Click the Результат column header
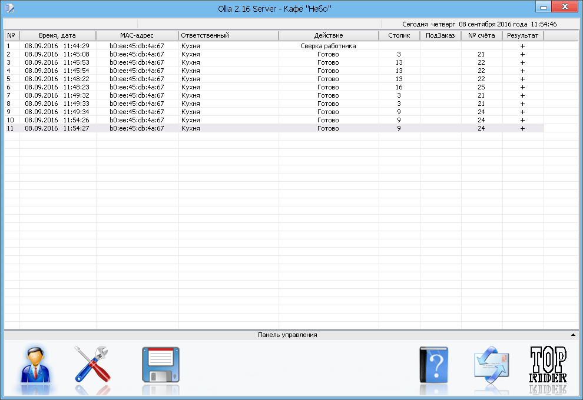Viewport: 583px width, 400px height. [x=523, y=36]
